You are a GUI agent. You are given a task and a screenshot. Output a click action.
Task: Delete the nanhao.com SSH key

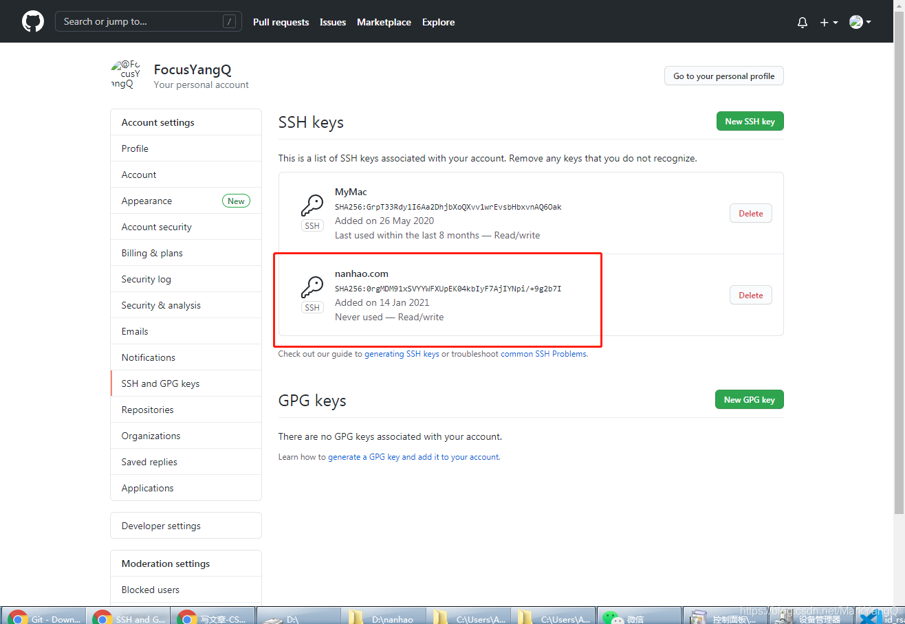click(750, 296)
